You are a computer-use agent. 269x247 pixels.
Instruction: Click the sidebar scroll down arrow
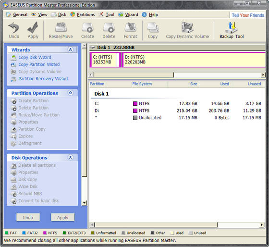[x=84, y=203]
